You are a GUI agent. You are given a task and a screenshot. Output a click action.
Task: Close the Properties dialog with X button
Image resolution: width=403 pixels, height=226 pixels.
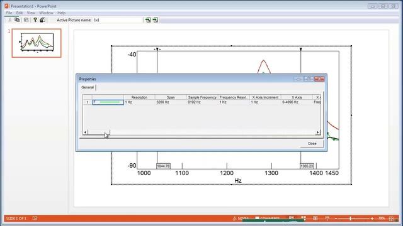point(319,79)
